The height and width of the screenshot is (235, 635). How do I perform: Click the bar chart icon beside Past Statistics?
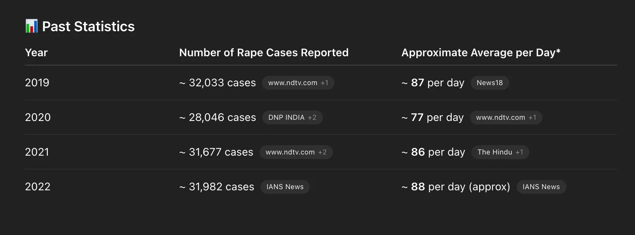click(31, 26)
